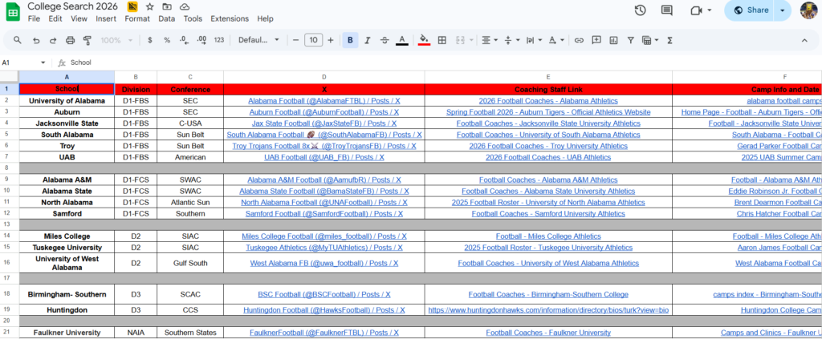Viewport: 822px width, 339px height.
Task: Open the borders tool
Action: click(x=442, y=40)
